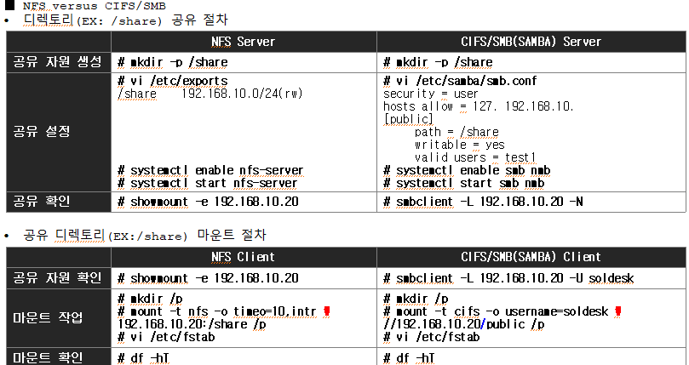Click "# systemctl start nfs-server"

point(208,183)
